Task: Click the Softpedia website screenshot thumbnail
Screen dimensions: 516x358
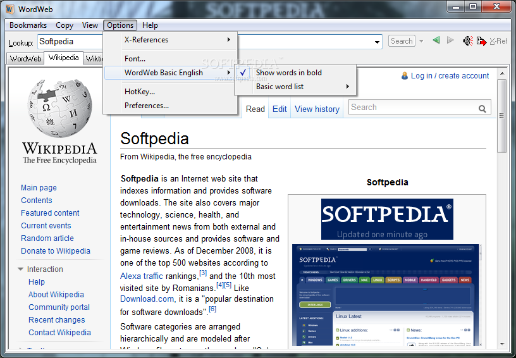Action: [386, 296]
